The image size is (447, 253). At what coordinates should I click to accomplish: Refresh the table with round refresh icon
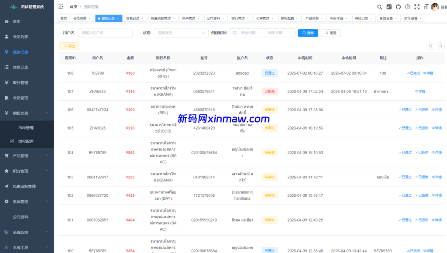click(441, 46)
